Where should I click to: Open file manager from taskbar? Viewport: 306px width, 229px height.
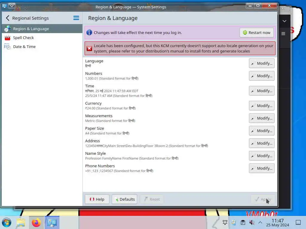[21, 222]
